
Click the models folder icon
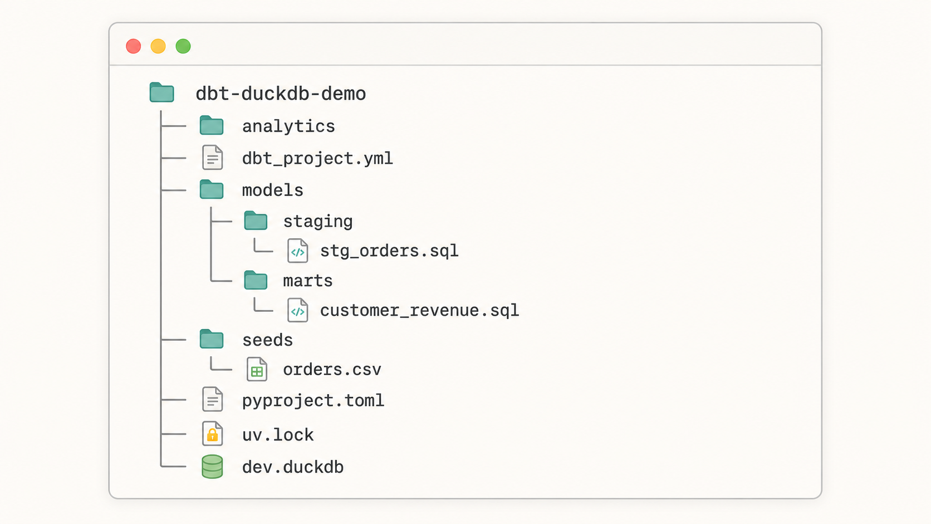click(x=212, y=189)
